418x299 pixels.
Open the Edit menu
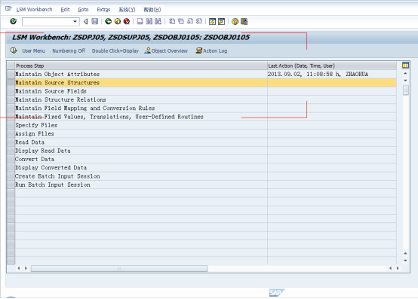pyautogui.click(x=65, y=10)
